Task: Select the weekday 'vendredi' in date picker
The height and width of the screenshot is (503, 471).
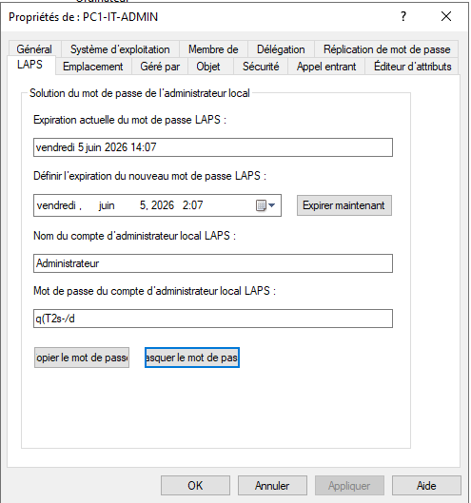Action: point(56,205)
